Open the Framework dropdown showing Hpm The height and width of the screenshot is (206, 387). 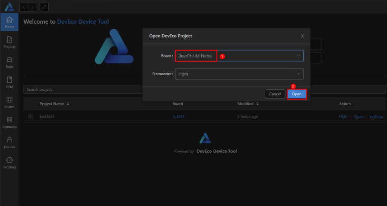239,74
